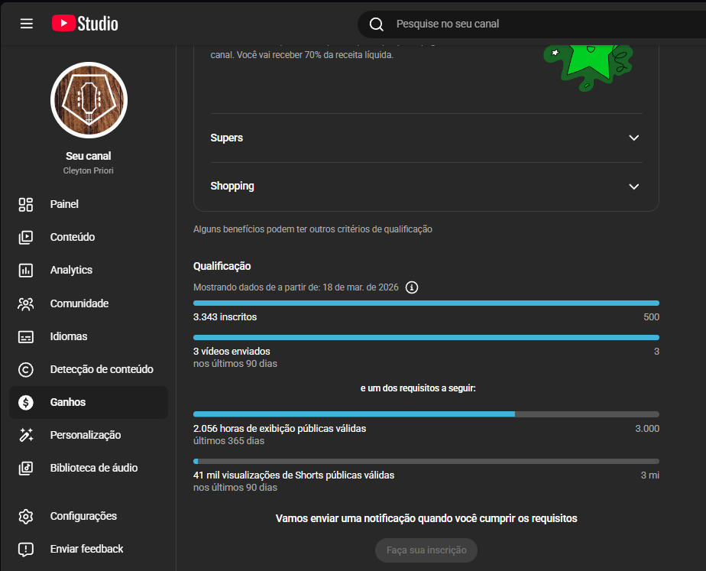Open Painel dashboard icon in sidebar
This screenshot has height=571, width=706.
[x=26, y=204]
